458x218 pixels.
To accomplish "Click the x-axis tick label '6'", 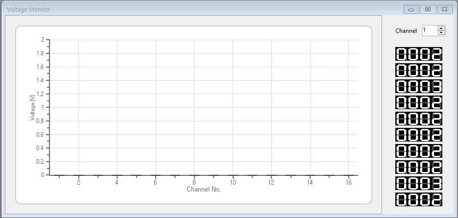I will coord(155,182).
